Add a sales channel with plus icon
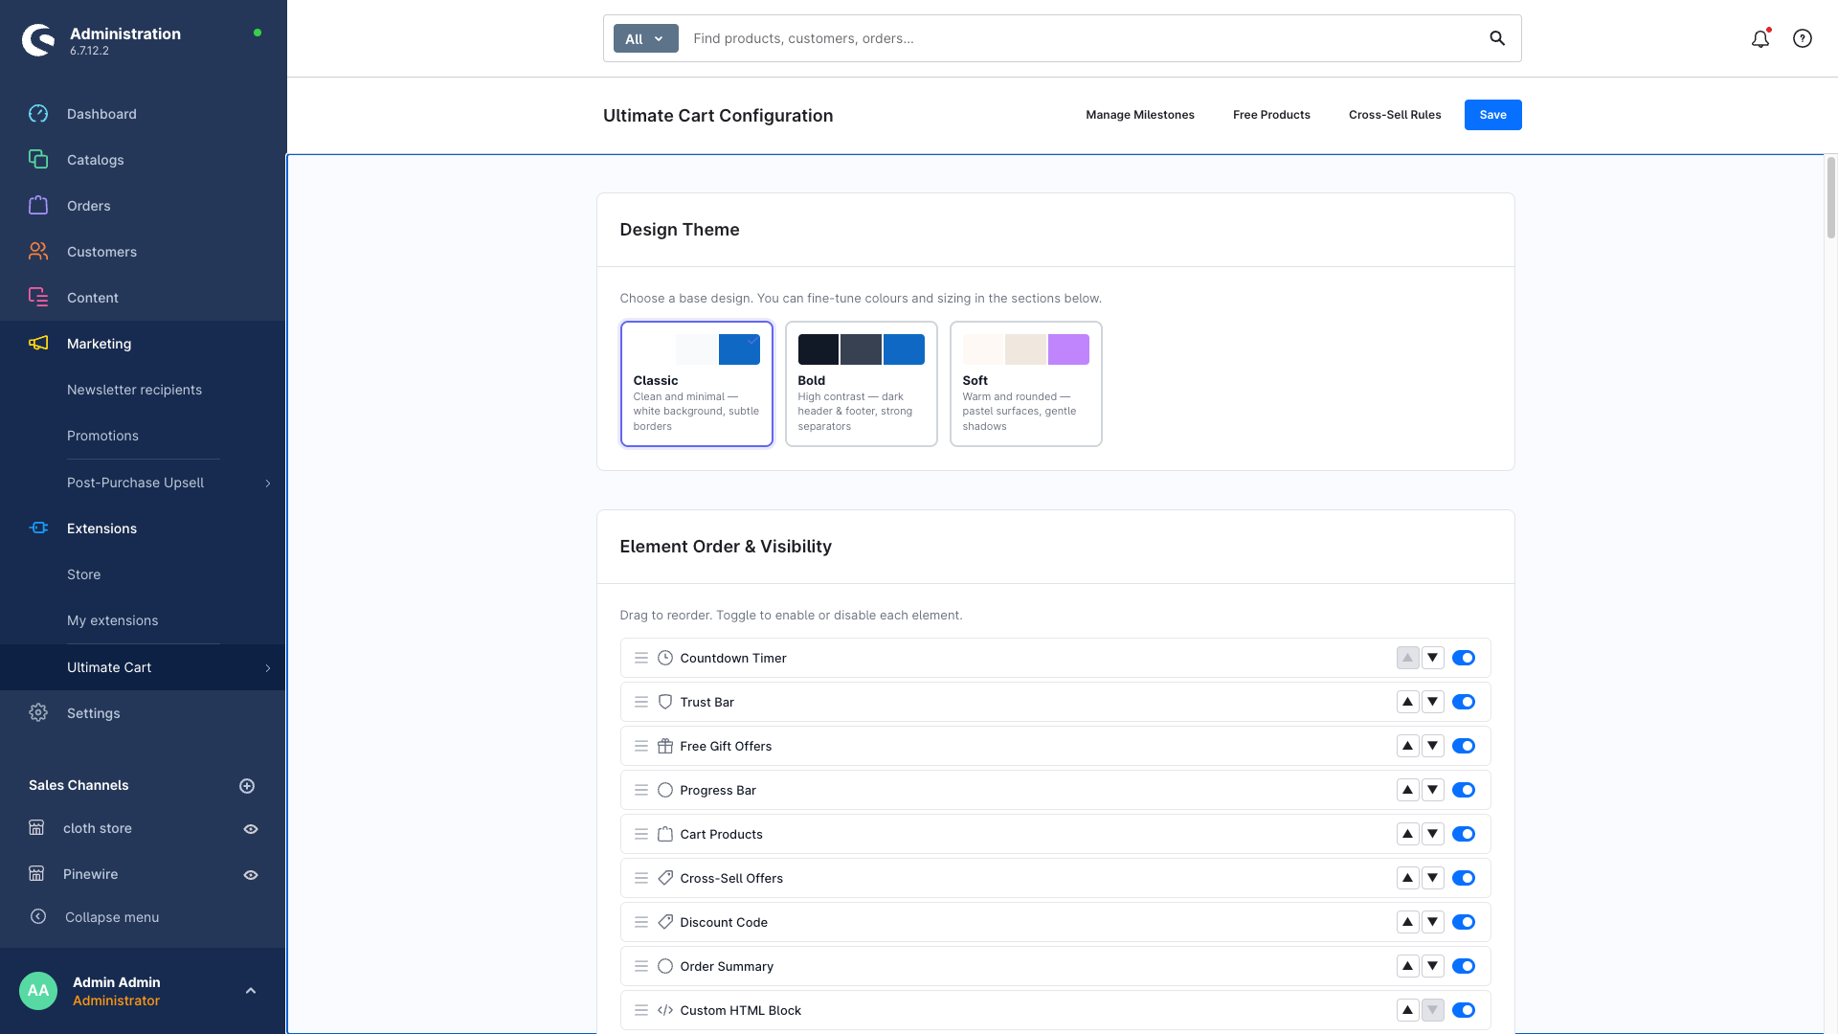Screen dimensions: 1838x1034 coord(247,786)
